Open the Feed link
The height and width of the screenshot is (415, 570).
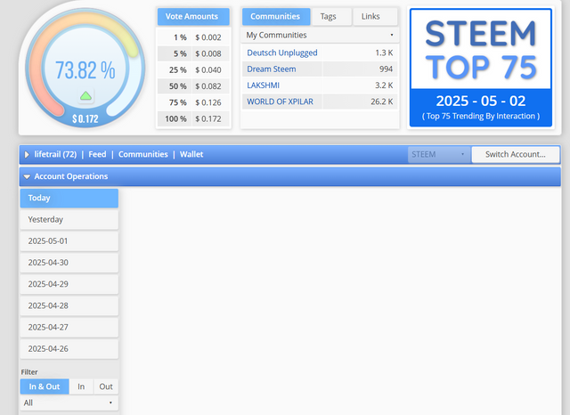pyautogui.click(x=97, y=154)
